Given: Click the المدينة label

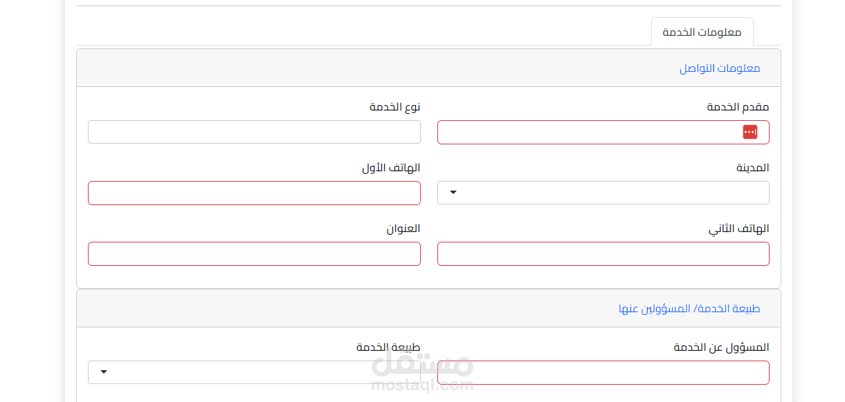Looking at the screenshot, I should [752, 168].
